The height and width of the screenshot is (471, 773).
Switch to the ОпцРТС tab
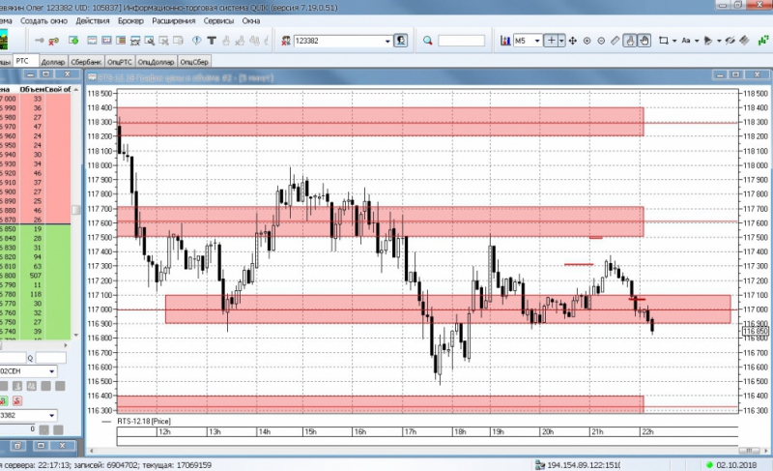pyautogui.click(x=119, y=62)
